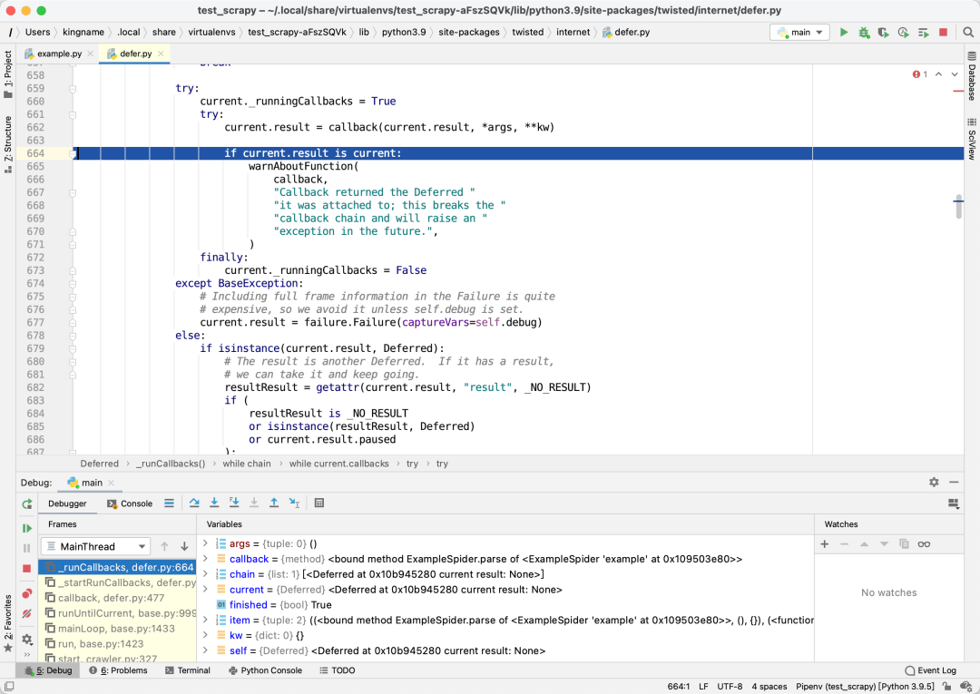Image resolution: width=980 pixels, height=694 pixels.
Task: Show watches in variables tab glasses icon
Action: pyautogui.click(x=924, y=544)
